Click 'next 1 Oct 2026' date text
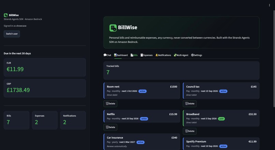The image size is (275, 150). [x=129, y=91]
